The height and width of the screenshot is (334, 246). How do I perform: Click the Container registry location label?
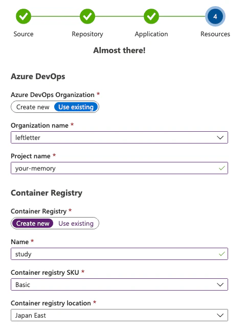pos(51,303)
